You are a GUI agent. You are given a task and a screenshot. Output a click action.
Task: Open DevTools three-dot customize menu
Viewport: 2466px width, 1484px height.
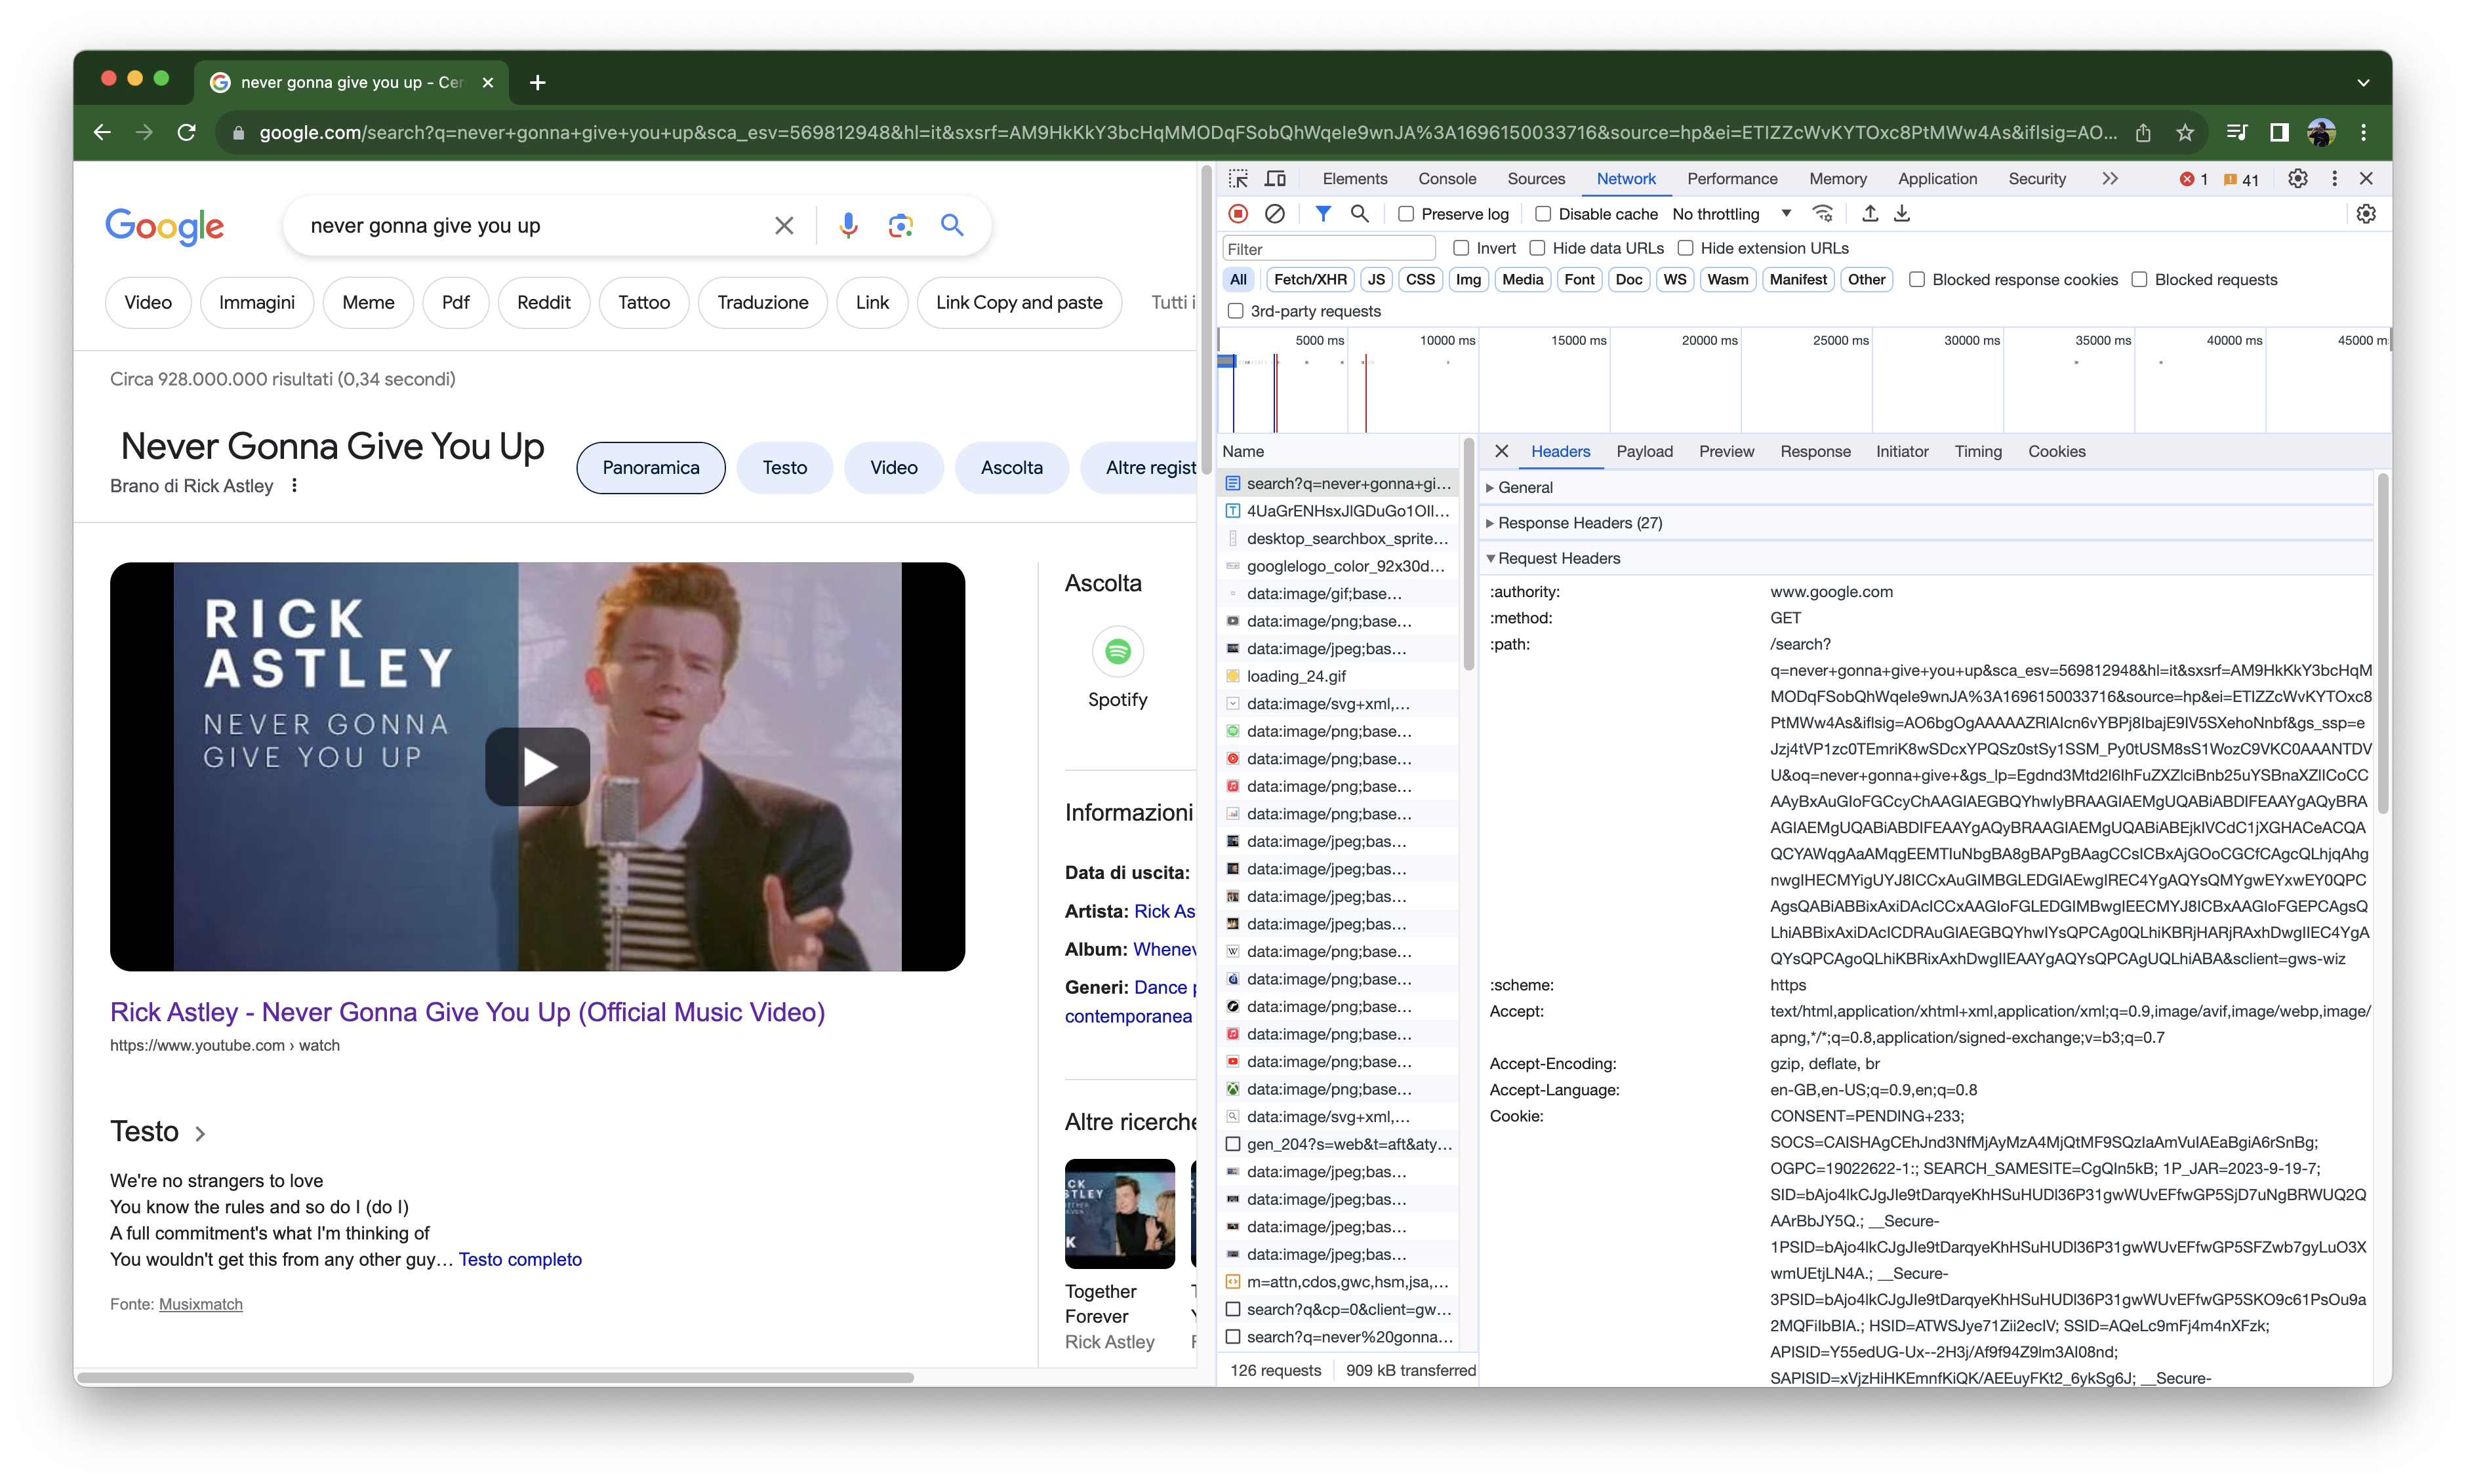[x=2335, y=179]
